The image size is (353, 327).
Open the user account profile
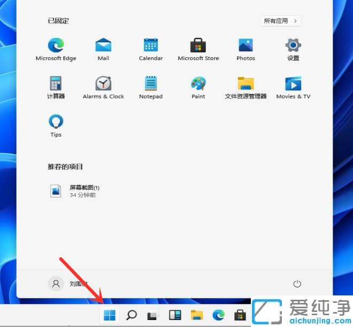[67, 284]
